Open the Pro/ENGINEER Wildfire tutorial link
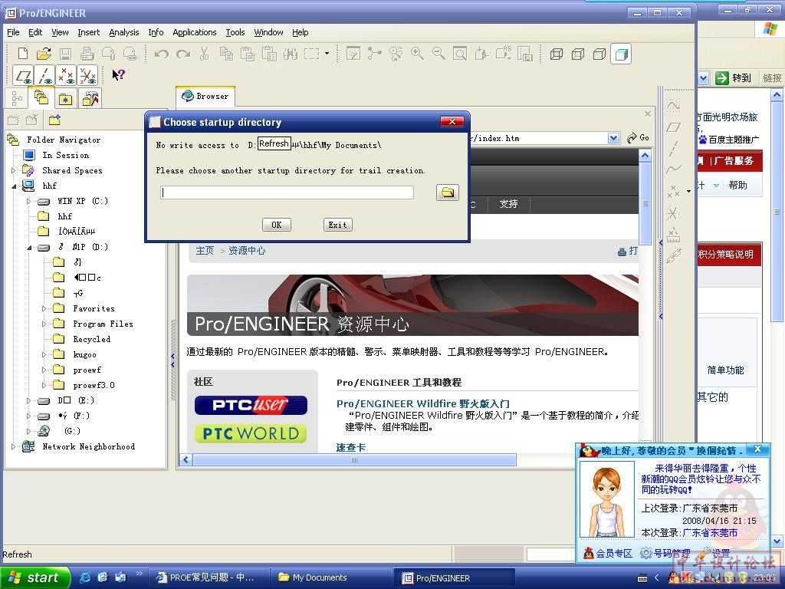 pyautogui.click(x=423, y=403)
